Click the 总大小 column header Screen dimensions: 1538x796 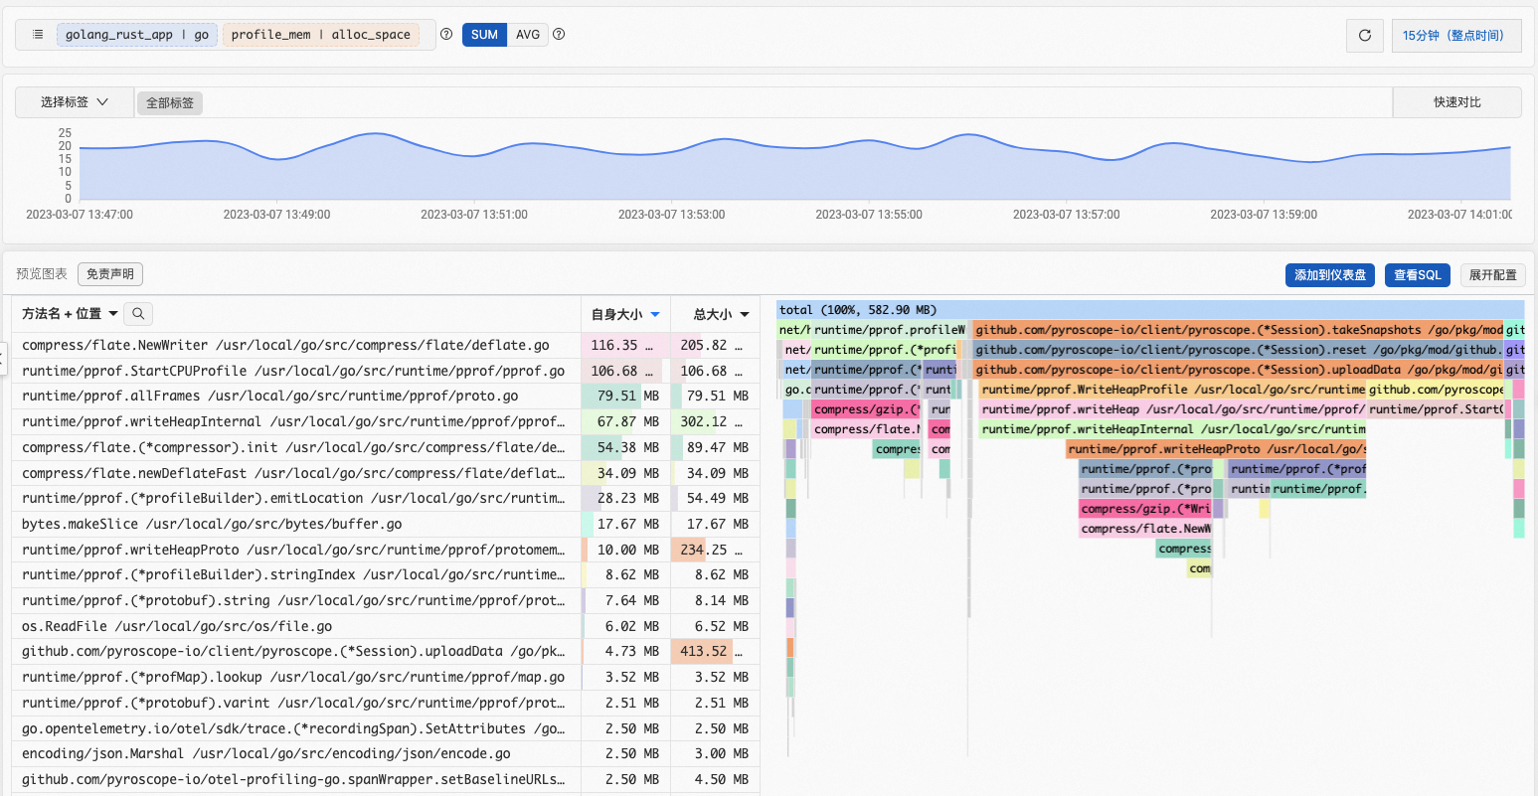pyautogui.click(x=715, y=315)
